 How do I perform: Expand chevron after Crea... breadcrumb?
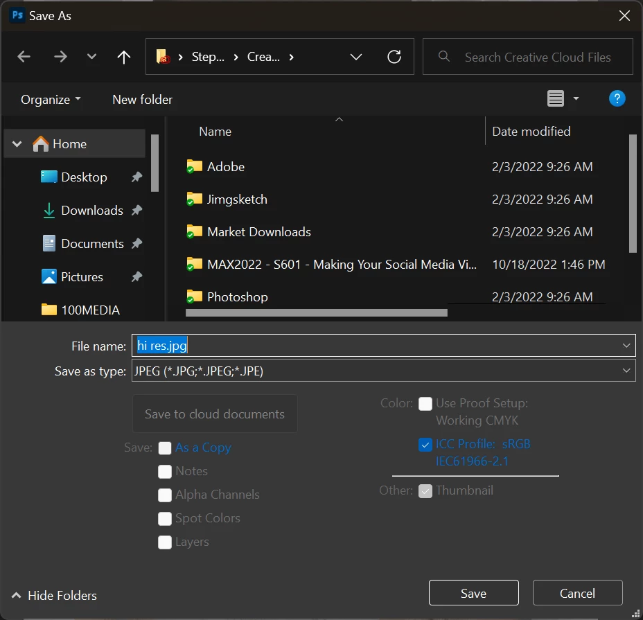(291, 57)
